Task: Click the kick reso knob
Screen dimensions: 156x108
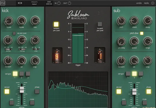Action: coord(35,21)
